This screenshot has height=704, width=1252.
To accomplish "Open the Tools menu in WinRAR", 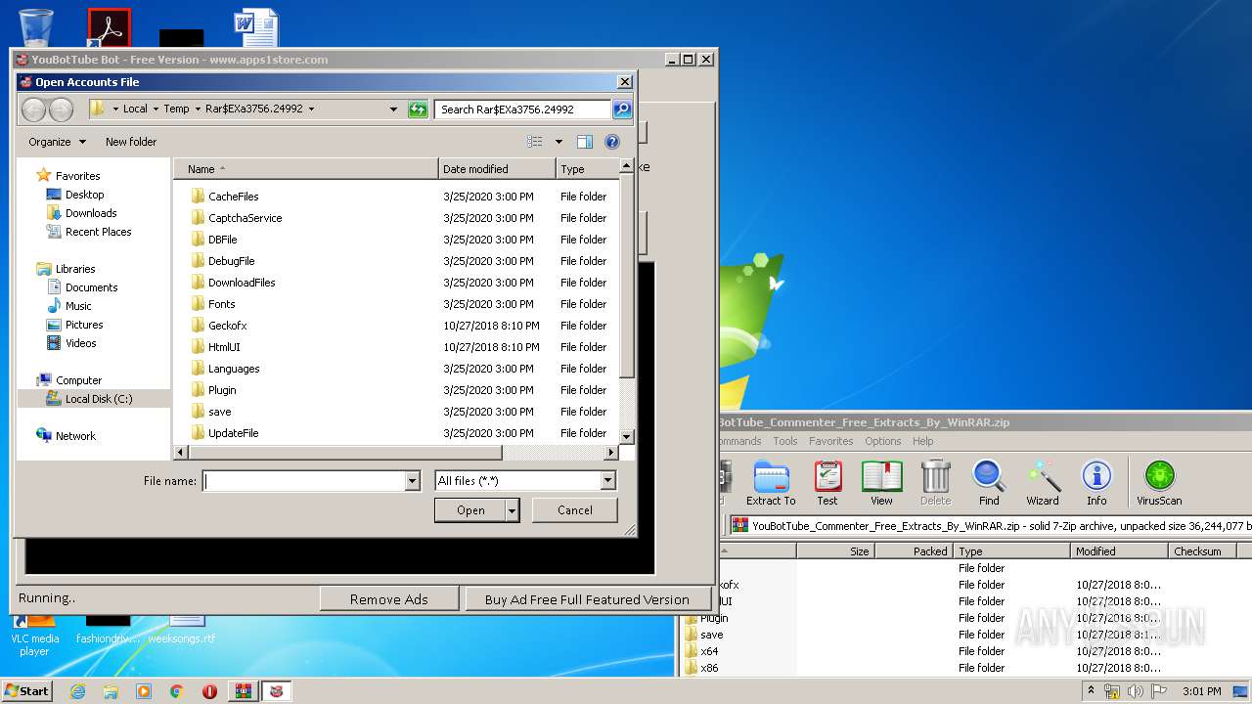I will tap(785, 441).
